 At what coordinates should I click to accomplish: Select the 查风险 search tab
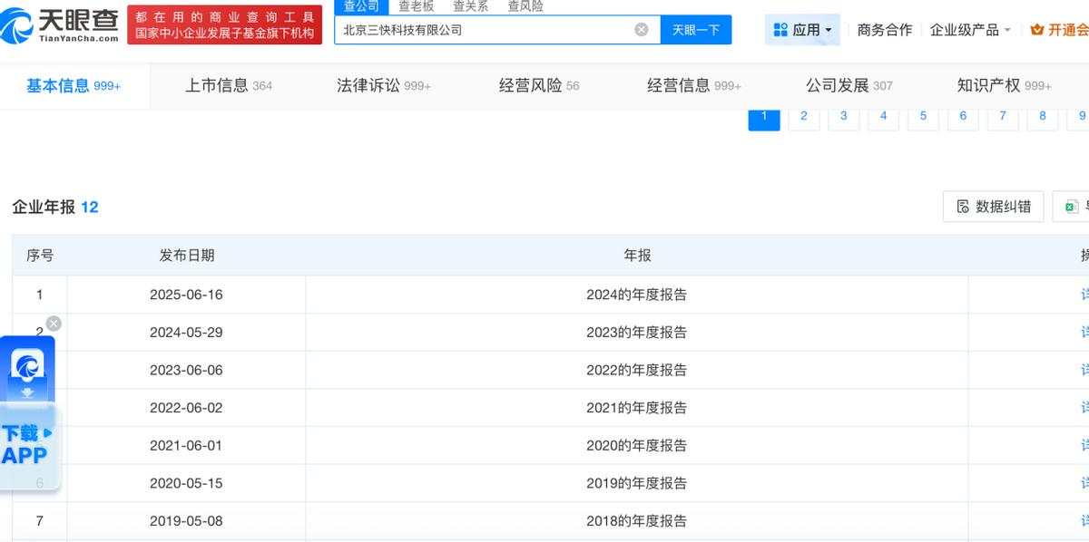coord(525,6)
